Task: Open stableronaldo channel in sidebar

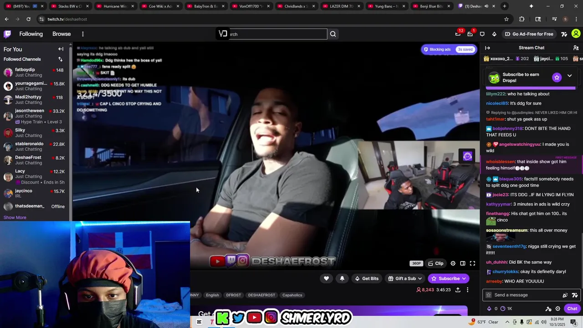Action: tap(35, 146)
